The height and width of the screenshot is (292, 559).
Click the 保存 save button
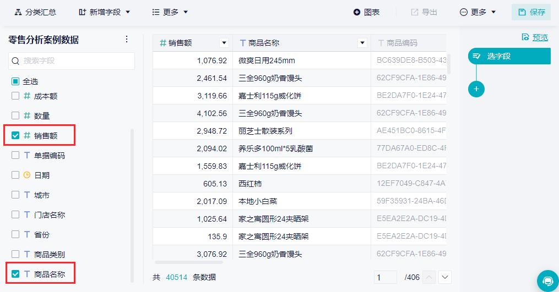pyautogui.click(x=531, y=12)
